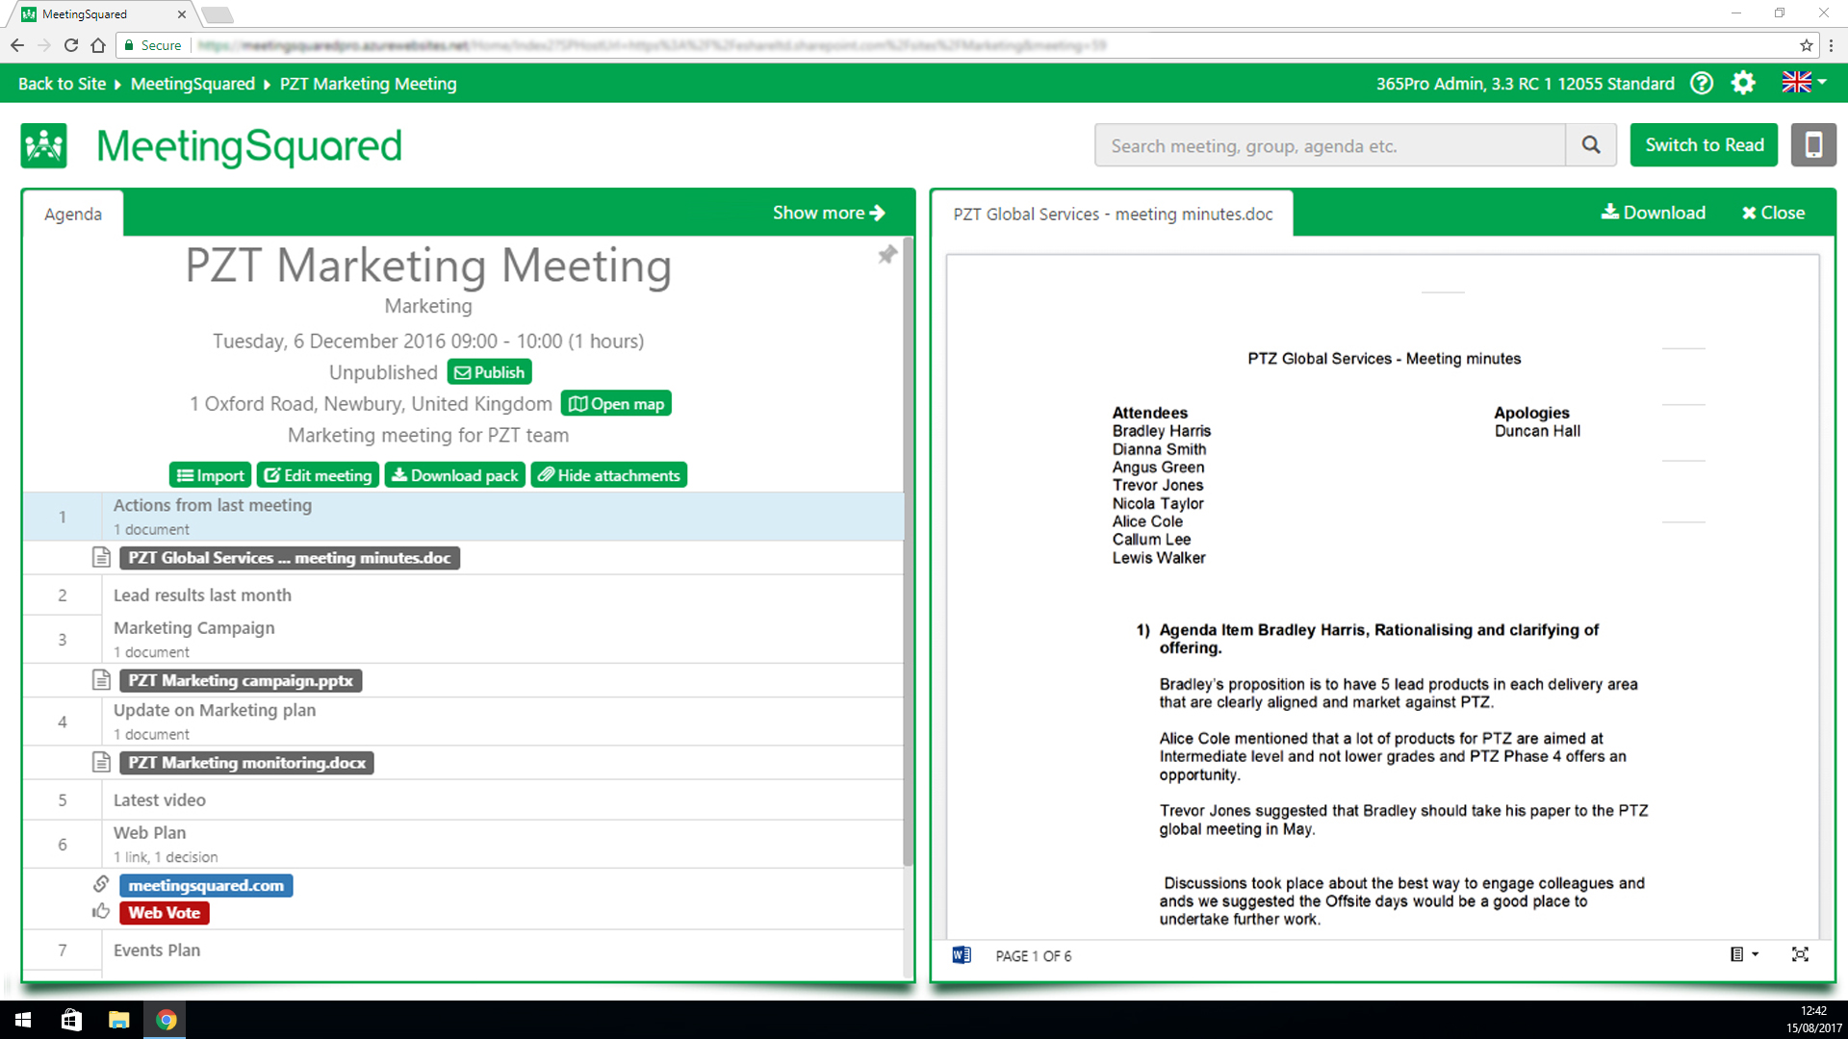Switch to Read mode

pyautogui.click(x=1704, y=145)
